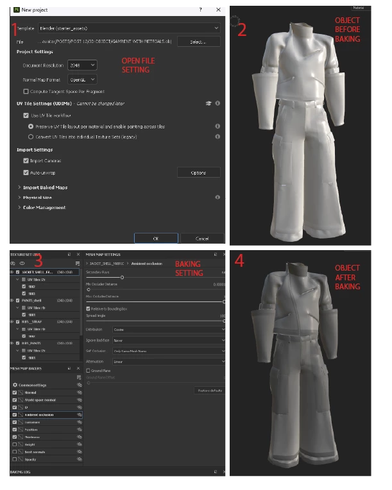Enable the Height baker checkbox
The height and width of the screenshot is (490, 392).
(x=15, y=444)
